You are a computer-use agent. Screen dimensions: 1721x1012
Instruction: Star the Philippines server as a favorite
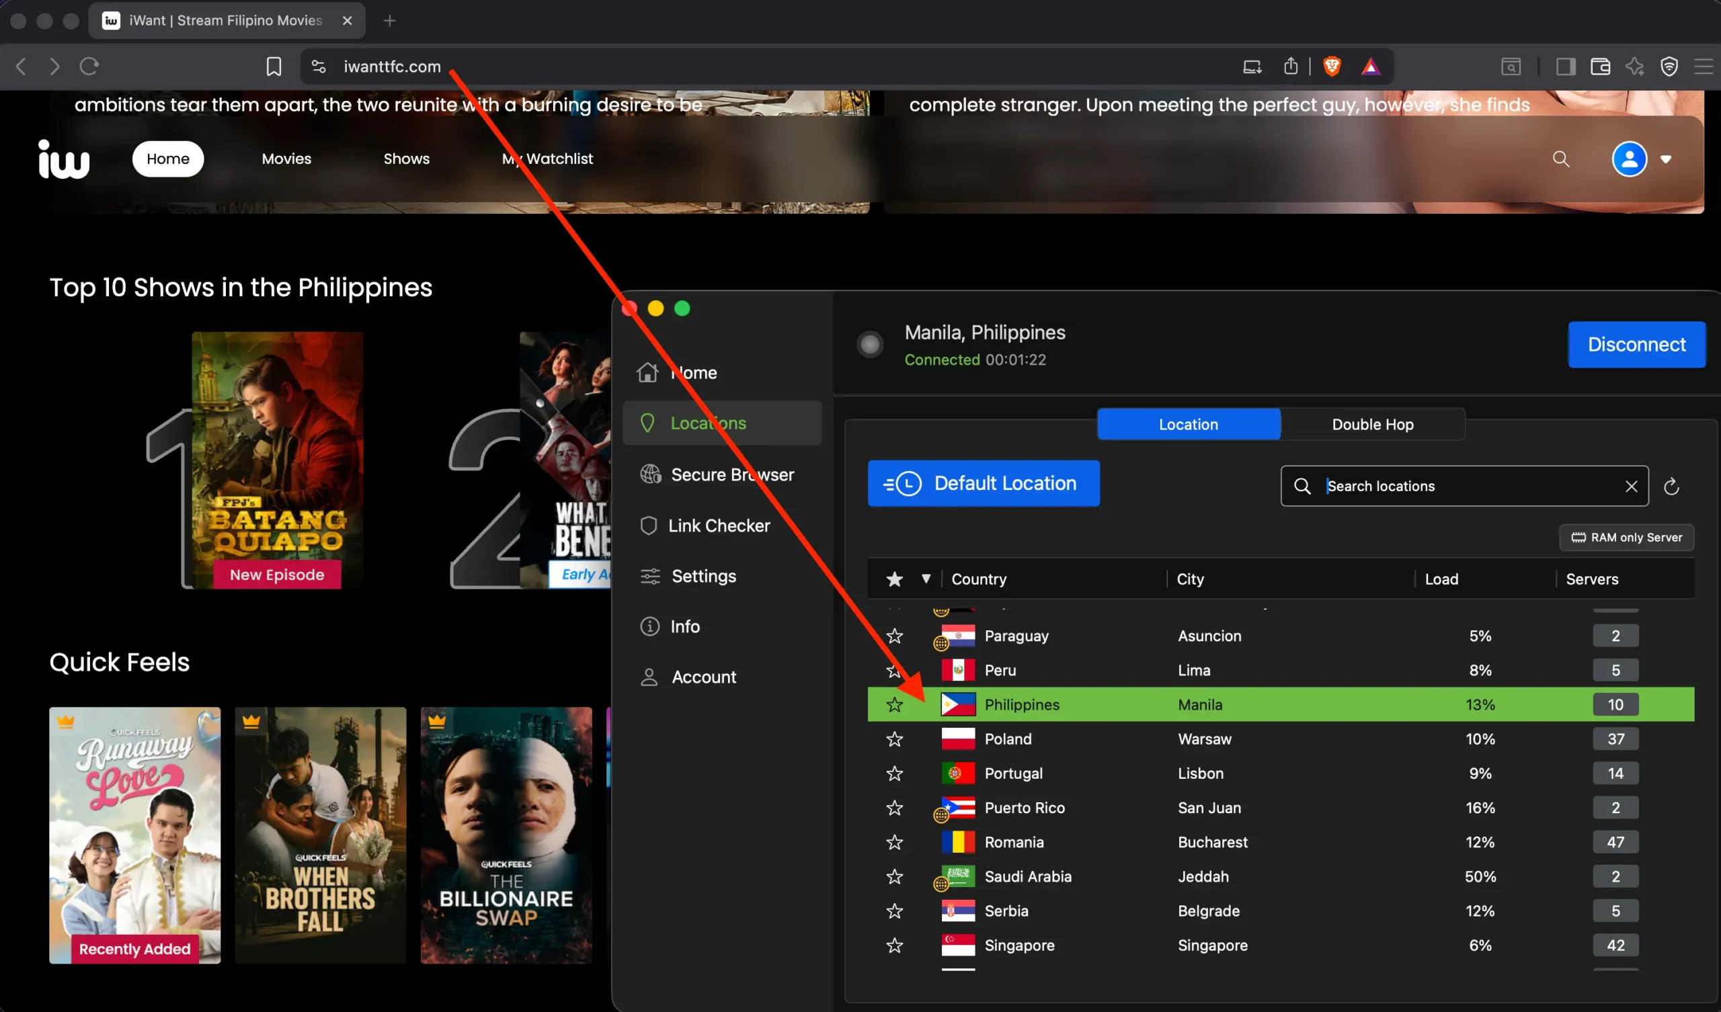pos(894,704)
